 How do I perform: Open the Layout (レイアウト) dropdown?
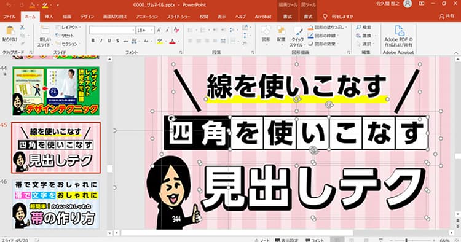[68, 27]
